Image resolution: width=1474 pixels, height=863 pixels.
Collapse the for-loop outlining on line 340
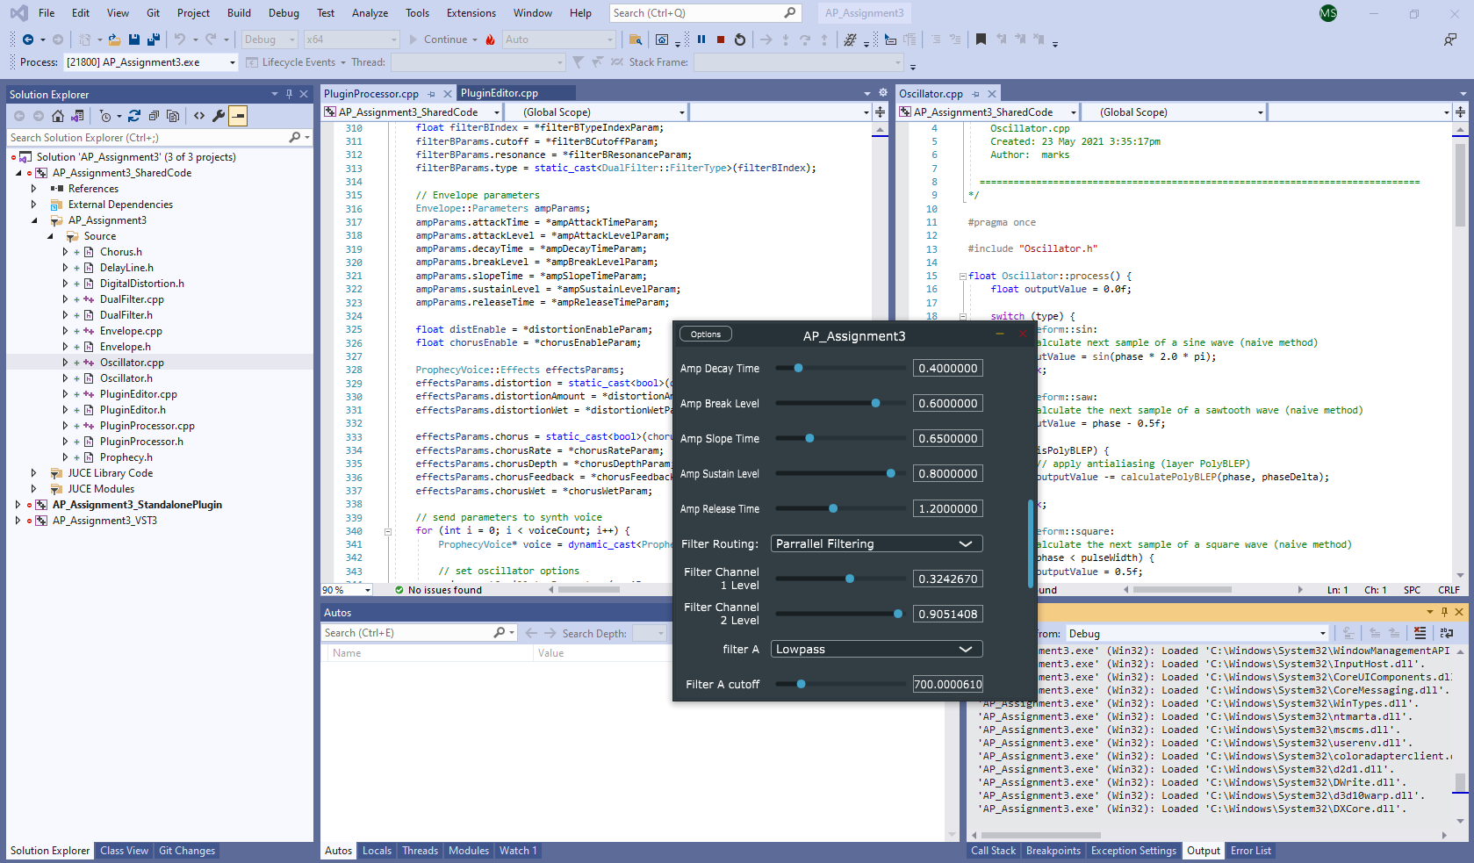click(x=387, y=531)
